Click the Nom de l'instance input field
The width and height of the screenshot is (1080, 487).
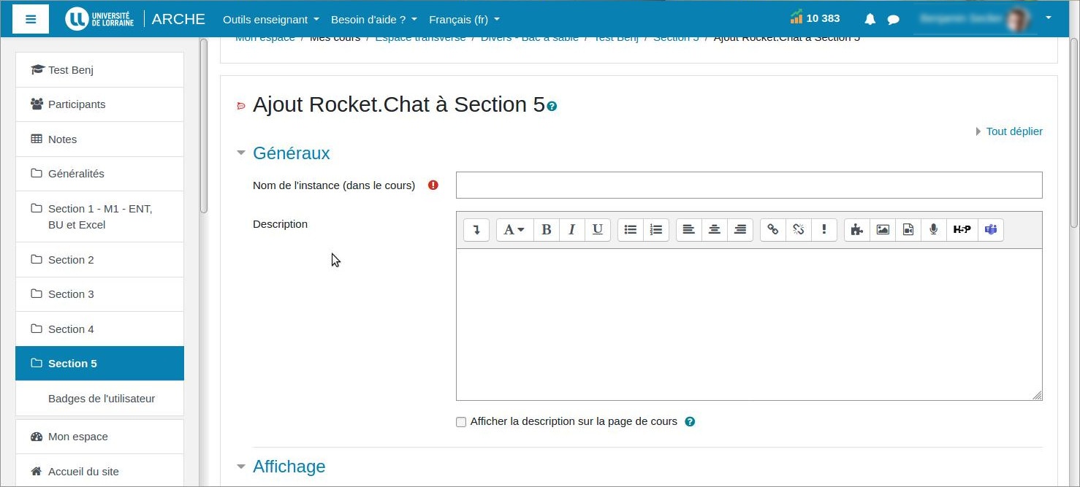click(748, 185)
